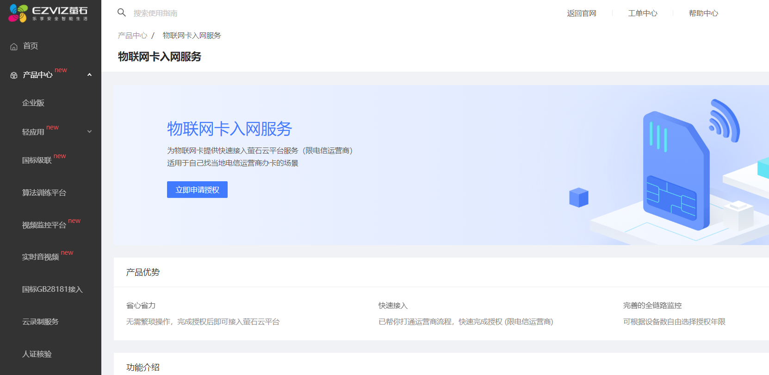The height and width of the screenshot is (375, 769).
Task: Click the 产品优势 section heading
Action: click(x=143, y=272)
